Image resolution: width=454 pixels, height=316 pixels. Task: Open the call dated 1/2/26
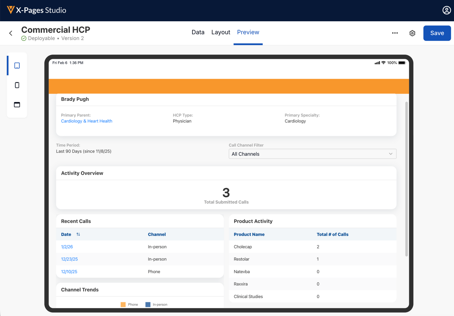point(67,247)
